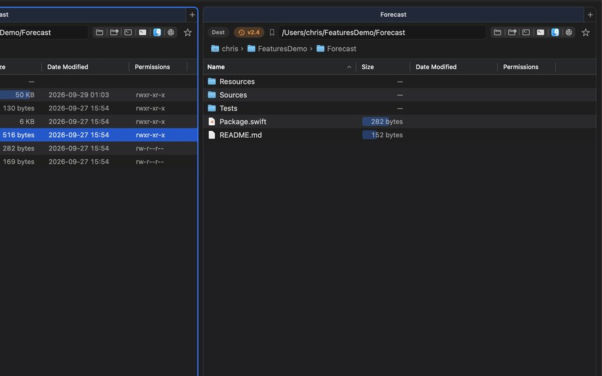Create new folder via left pane toolbar icon
602x376 pixels.
114,32
